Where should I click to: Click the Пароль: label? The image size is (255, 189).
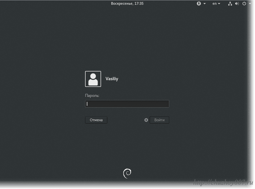tap(92, 95)
